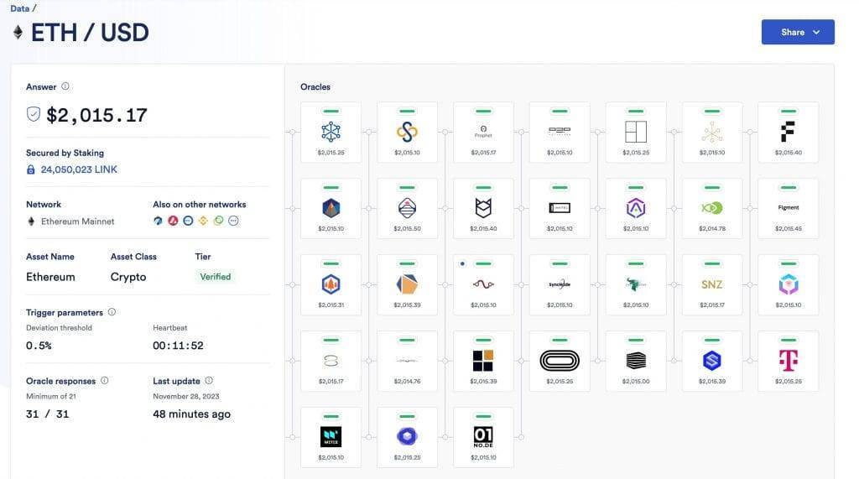This screenshot has height=479, width=859.
Task: Open the SNZ oracle card
Action: pos(711,284)
